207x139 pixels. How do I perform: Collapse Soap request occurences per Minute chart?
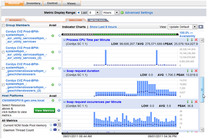tap(64, 102)
